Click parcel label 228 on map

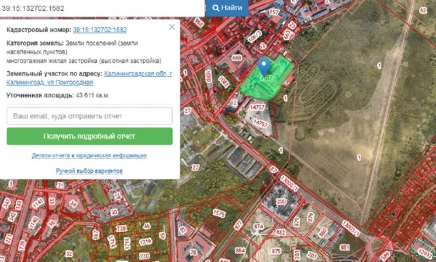[x=121, y=229]
